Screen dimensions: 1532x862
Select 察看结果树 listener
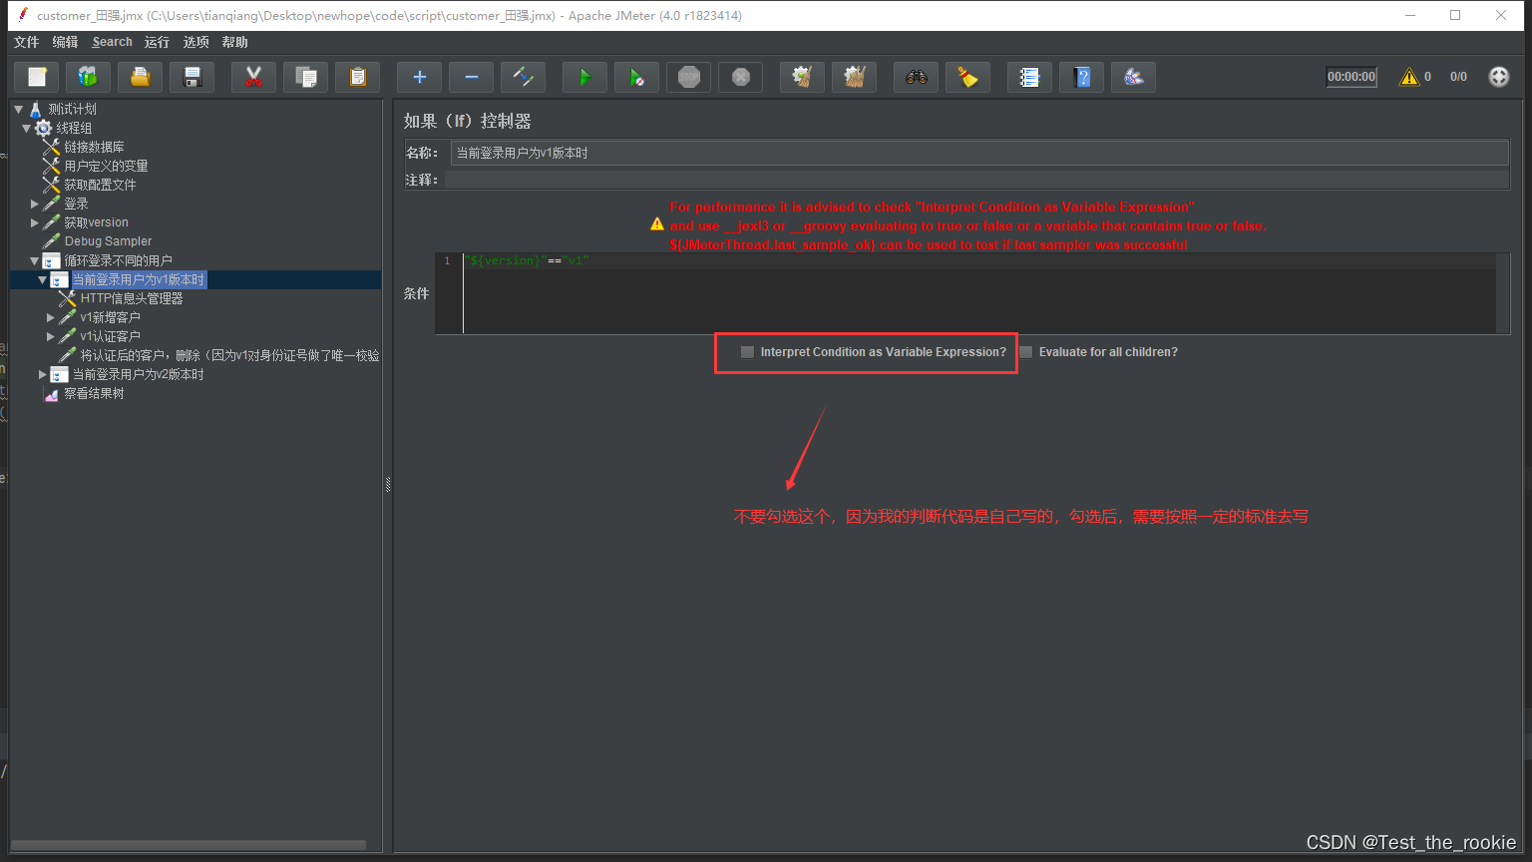pos(94,393)
